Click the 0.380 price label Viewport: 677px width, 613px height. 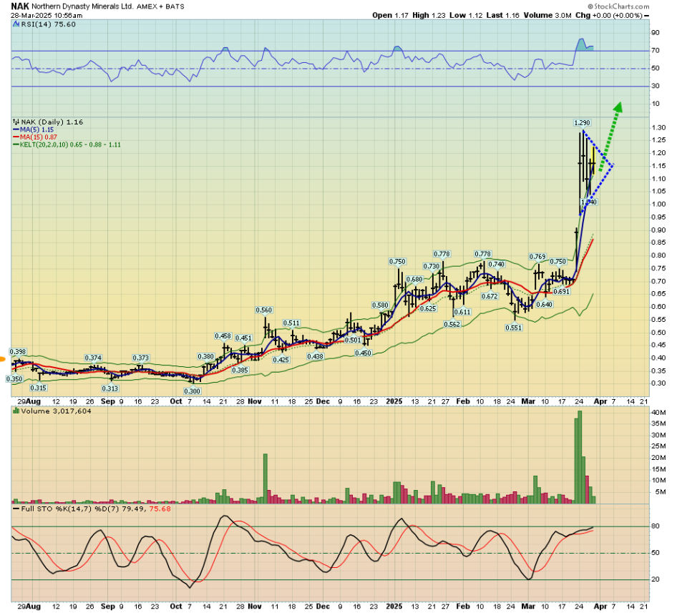(x=206, y=357)
